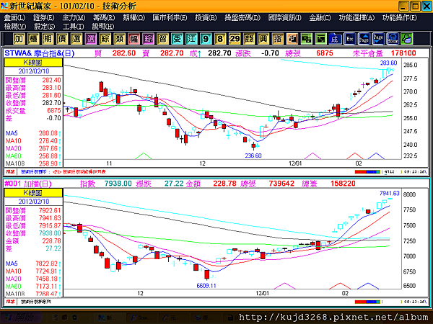Screen dimensions: 433x324
Task: Click the 類 toolbar button
Action: (119, 39)
